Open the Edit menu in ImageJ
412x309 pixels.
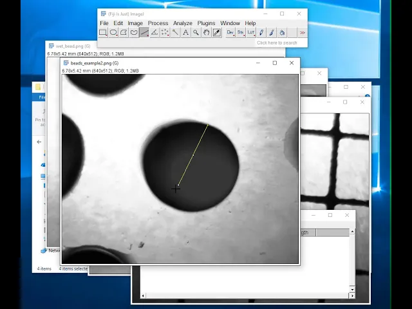tap(118, 23)
